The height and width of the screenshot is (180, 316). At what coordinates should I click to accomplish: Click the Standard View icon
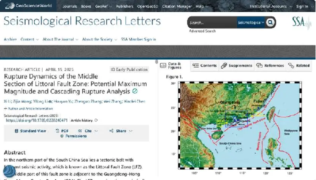click(x=16, y=131)
